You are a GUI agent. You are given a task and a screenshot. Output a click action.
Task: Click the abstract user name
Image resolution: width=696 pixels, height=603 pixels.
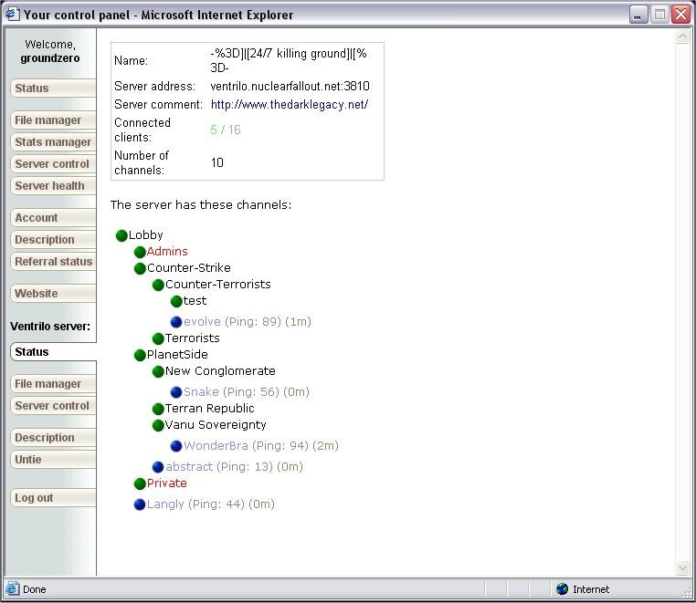(x=189, y=467)
